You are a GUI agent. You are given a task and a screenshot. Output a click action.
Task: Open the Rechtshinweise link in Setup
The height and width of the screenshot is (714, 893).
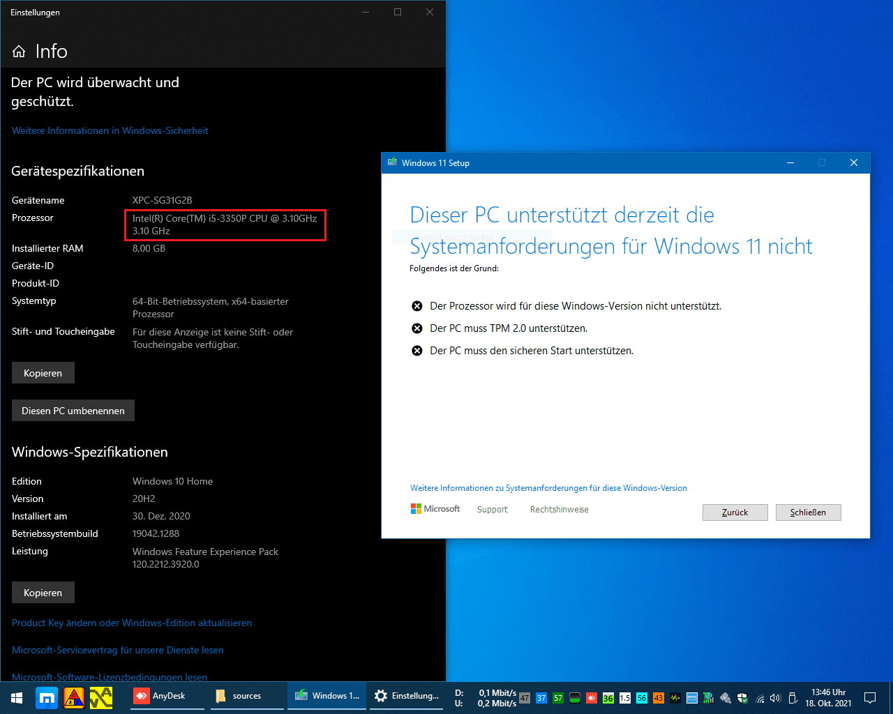pos(560,510)
